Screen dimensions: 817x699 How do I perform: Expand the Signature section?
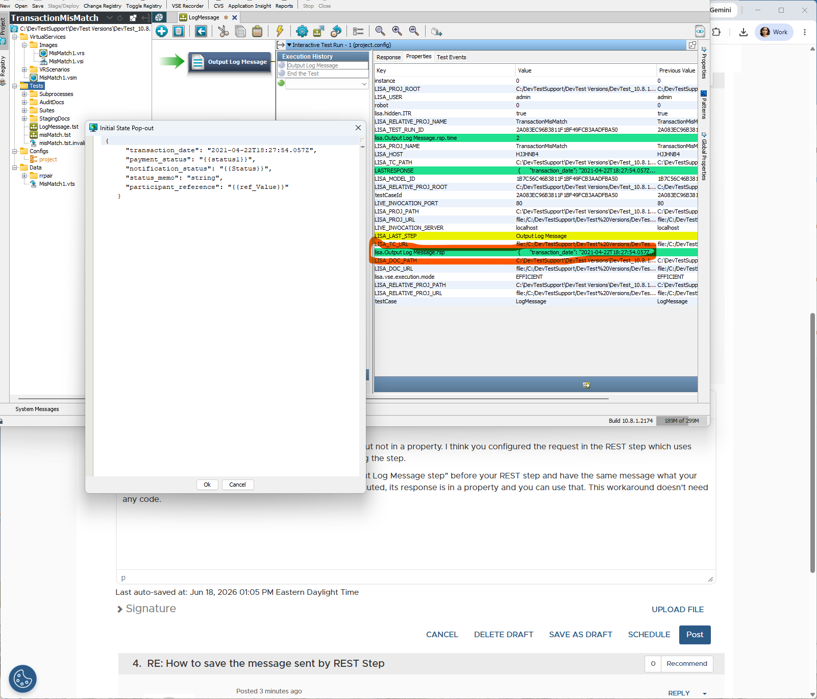(x=146, y=609)
